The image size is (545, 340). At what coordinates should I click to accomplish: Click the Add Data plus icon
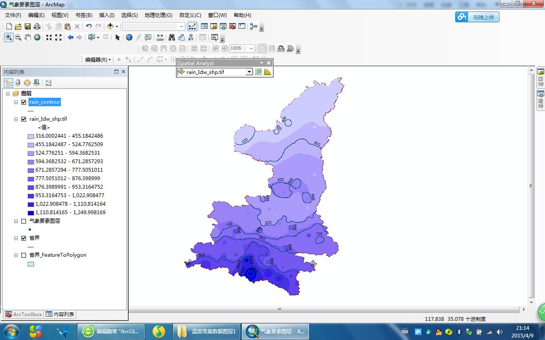110,26
